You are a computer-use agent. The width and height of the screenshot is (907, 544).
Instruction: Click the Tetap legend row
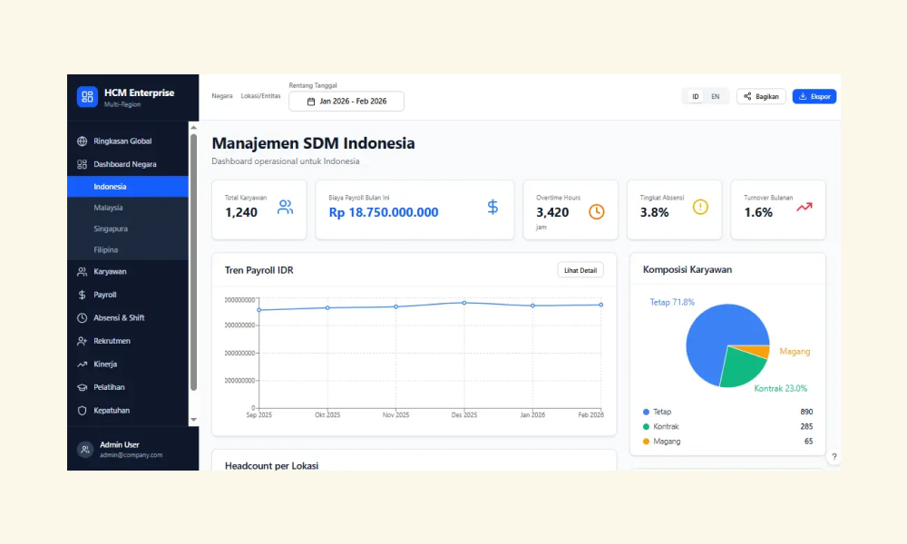pyautogui.click(x=727, y=412)
